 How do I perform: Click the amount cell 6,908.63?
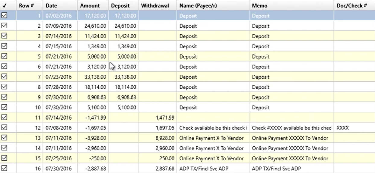point(93,97)
